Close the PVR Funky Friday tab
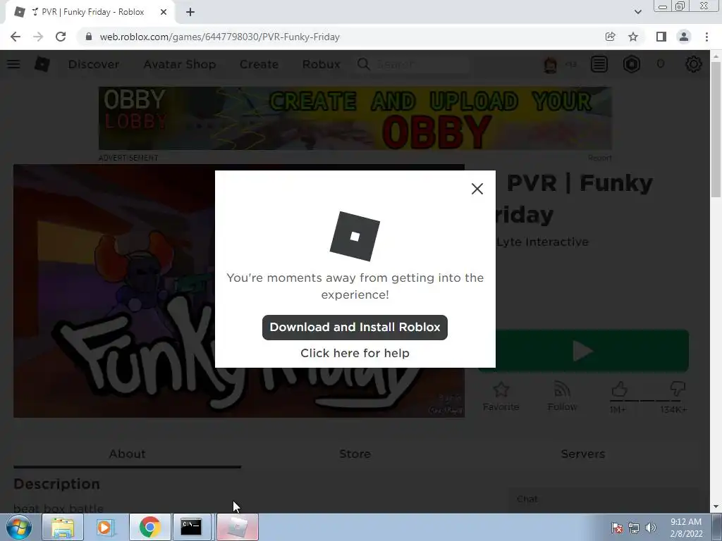Image resolution: width=722 pixels, height=541 pixels. (x=164, y=12)
